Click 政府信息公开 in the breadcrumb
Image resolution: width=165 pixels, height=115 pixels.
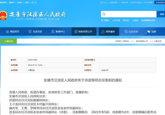[142, 41]
